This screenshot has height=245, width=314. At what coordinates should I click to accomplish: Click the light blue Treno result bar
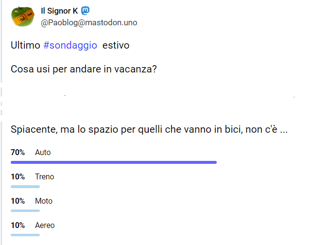25,187
